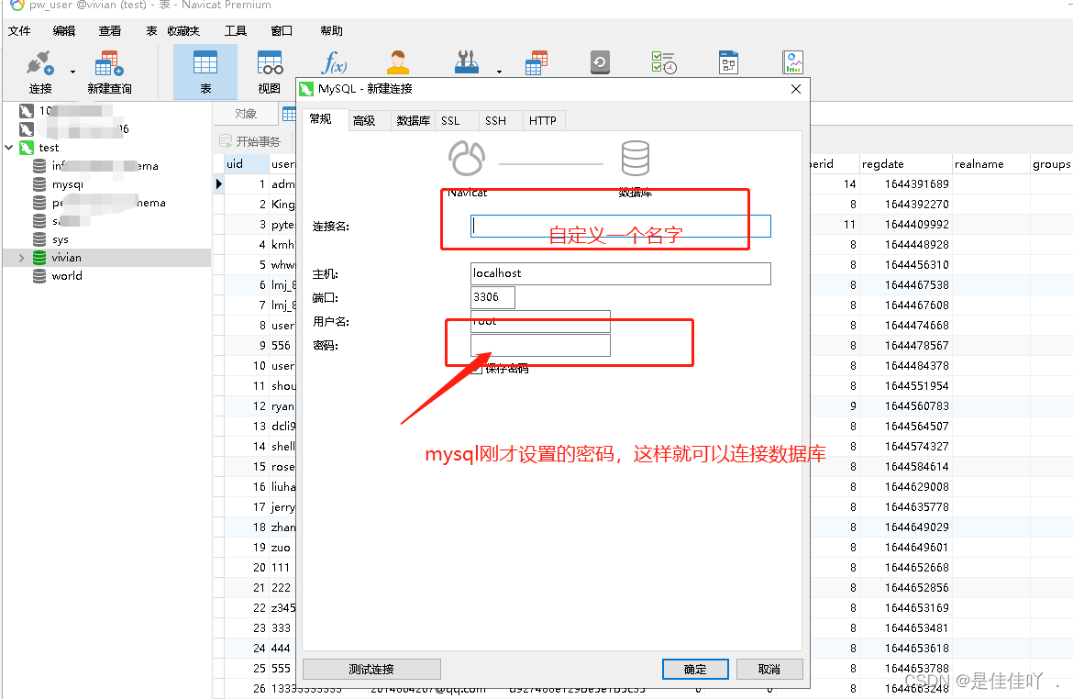Viewport: 1073px width, 699px height.
Task: Click the groups column header
Action: 1051,163
